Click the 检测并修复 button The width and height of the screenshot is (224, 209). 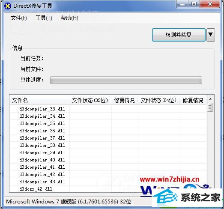point(179,35)
